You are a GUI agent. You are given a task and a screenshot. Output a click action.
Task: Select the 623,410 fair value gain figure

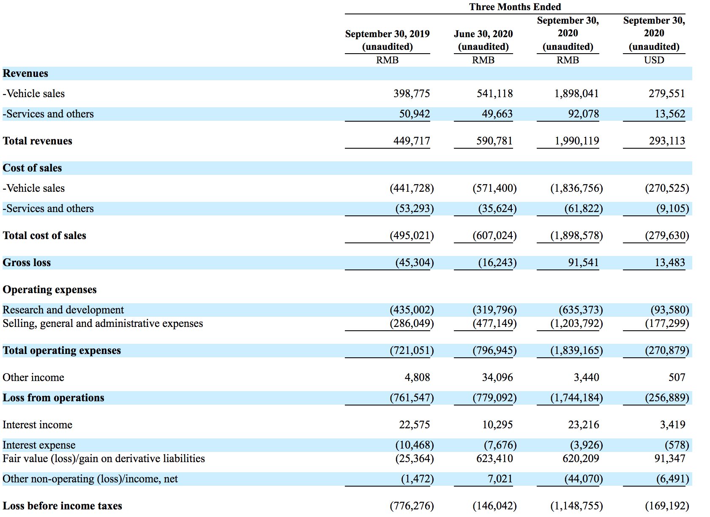pyautogui.click(x=494, y=458)
